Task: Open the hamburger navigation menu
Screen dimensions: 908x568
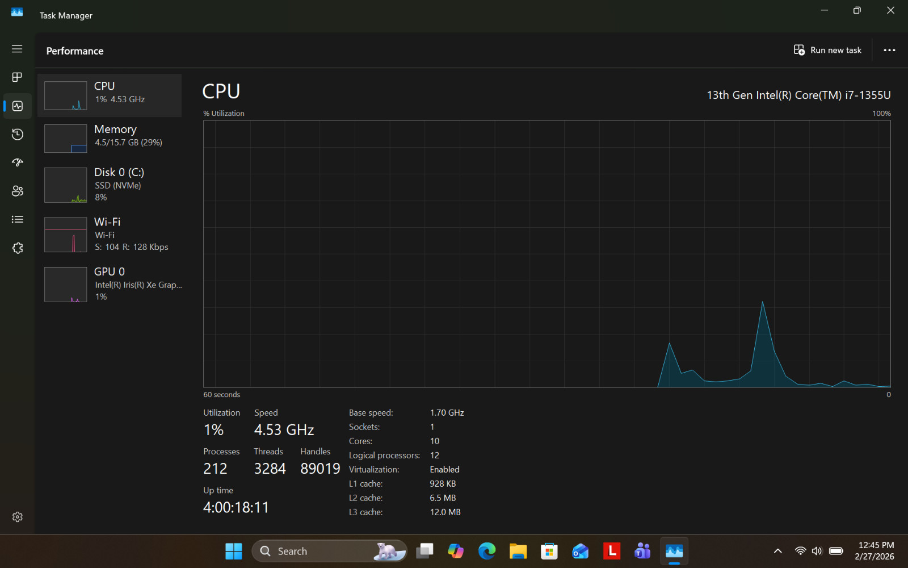Action: coord(17,49)
